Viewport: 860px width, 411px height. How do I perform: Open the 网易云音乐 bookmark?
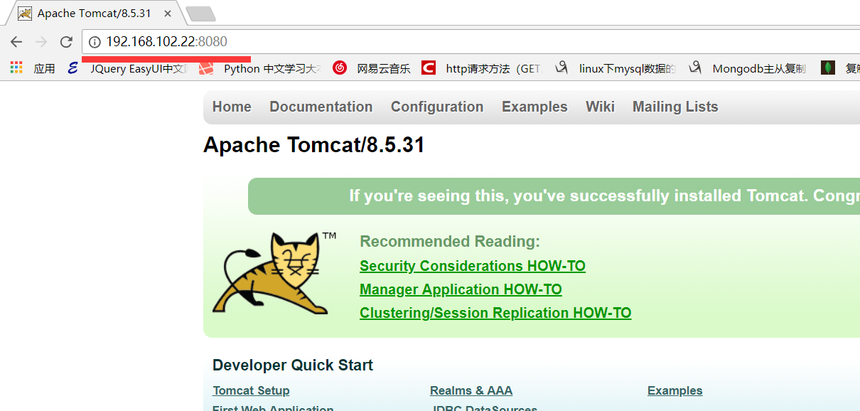[384, 68]
